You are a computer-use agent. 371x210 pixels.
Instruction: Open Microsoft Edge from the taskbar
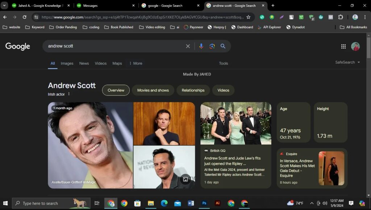pyautogui.click(x=164, y=203)
